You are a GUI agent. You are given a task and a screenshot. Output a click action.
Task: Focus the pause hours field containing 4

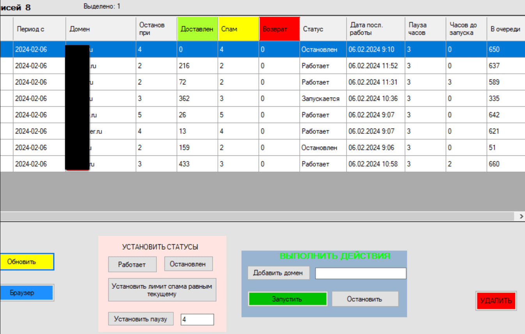point(197,319)
